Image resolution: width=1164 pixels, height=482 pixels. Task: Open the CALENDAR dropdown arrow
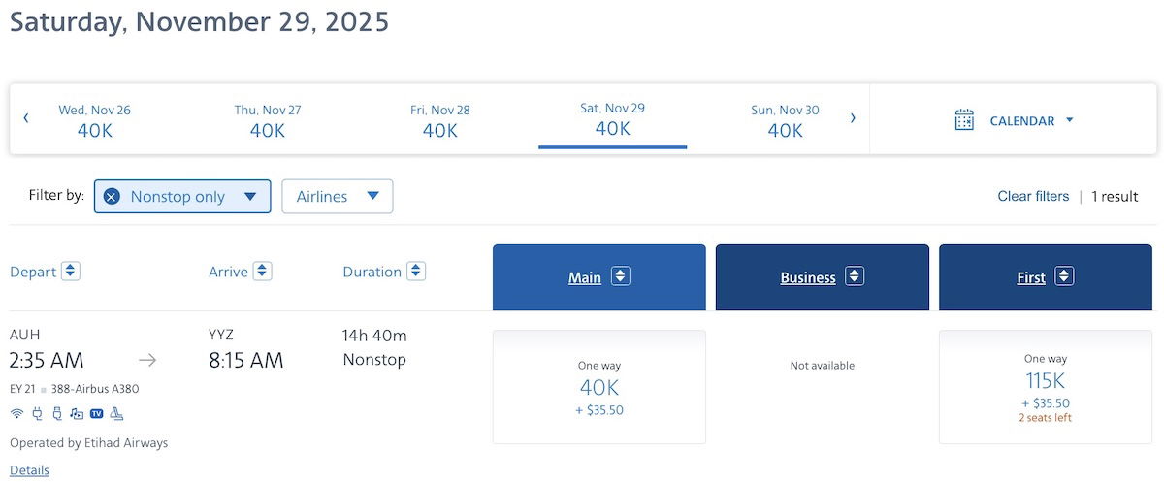click(x=1069, y=120)
